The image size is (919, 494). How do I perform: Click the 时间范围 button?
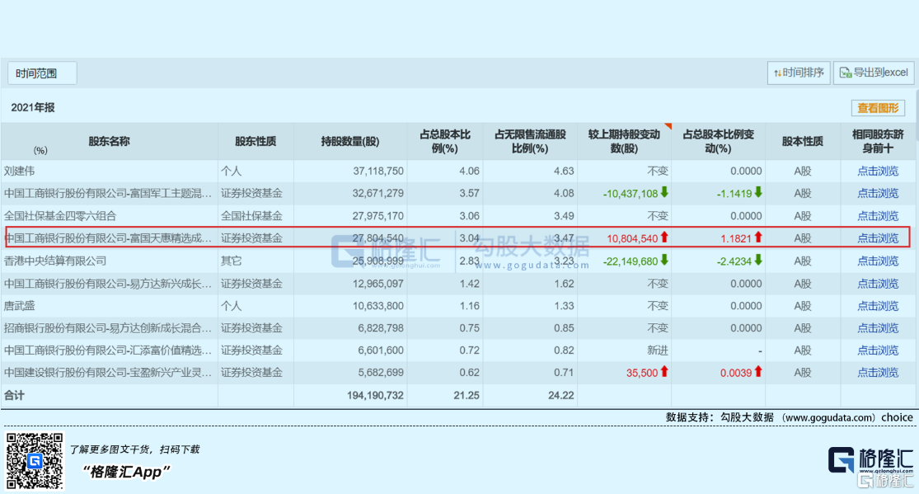click(42, 73)
